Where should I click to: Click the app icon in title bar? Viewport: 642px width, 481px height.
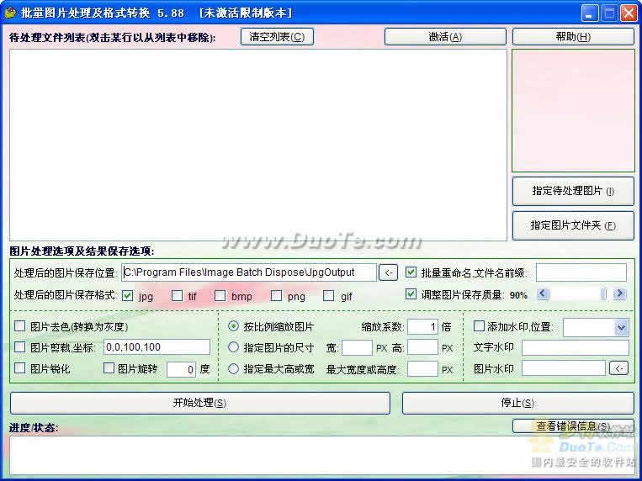pyautogui.click(x=10, y=13)
